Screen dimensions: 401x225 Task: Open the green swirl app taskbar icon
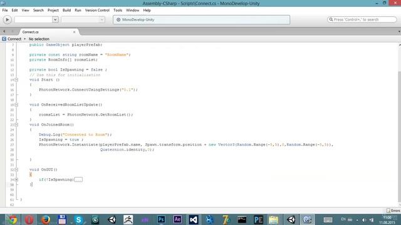95,219
